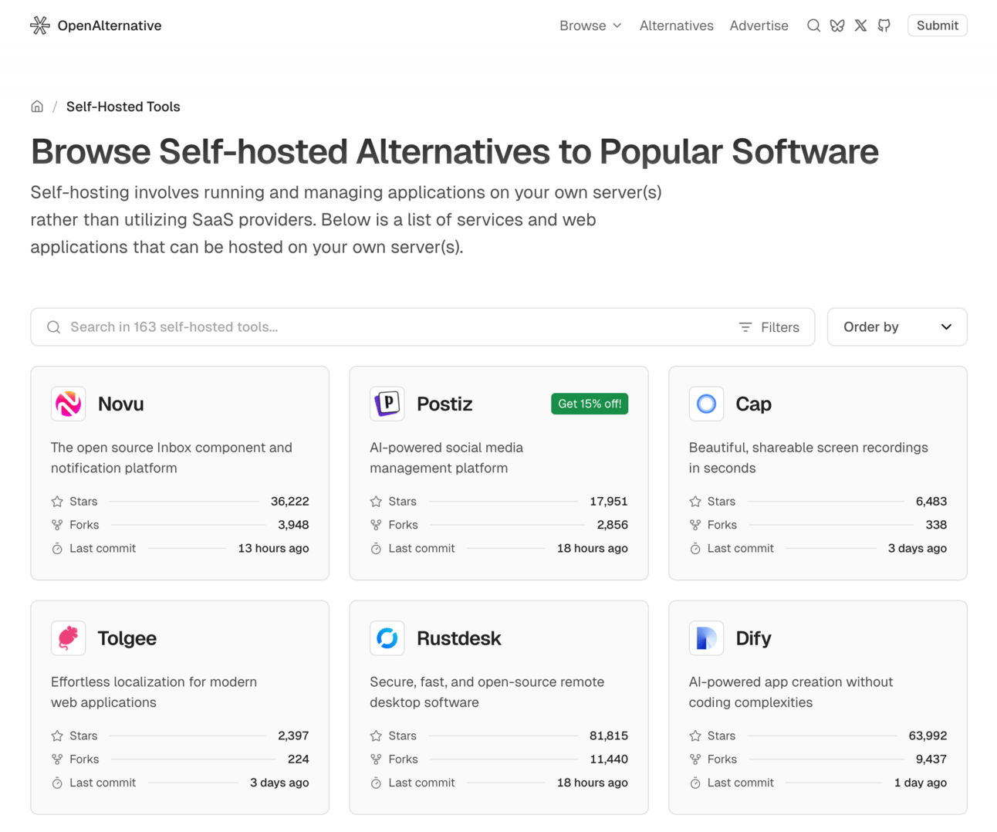Click the last commit timer icon in Dify card
The image size is (997, 832).
click(x=695, y=783)
